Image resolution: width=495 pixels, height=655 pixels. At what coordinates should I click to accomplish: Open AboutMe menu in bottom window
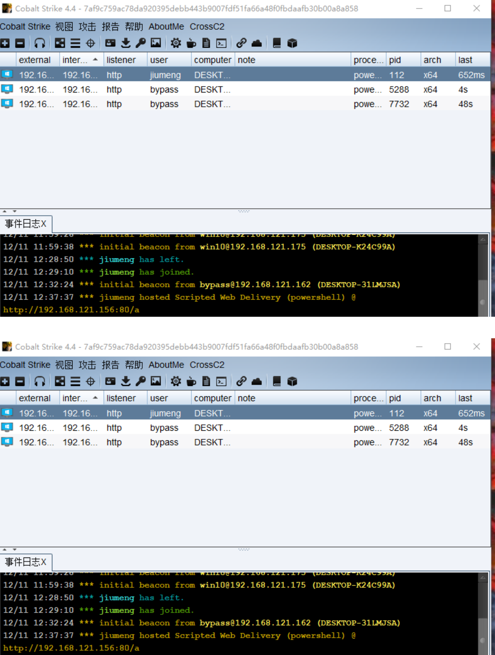(166, 365)
